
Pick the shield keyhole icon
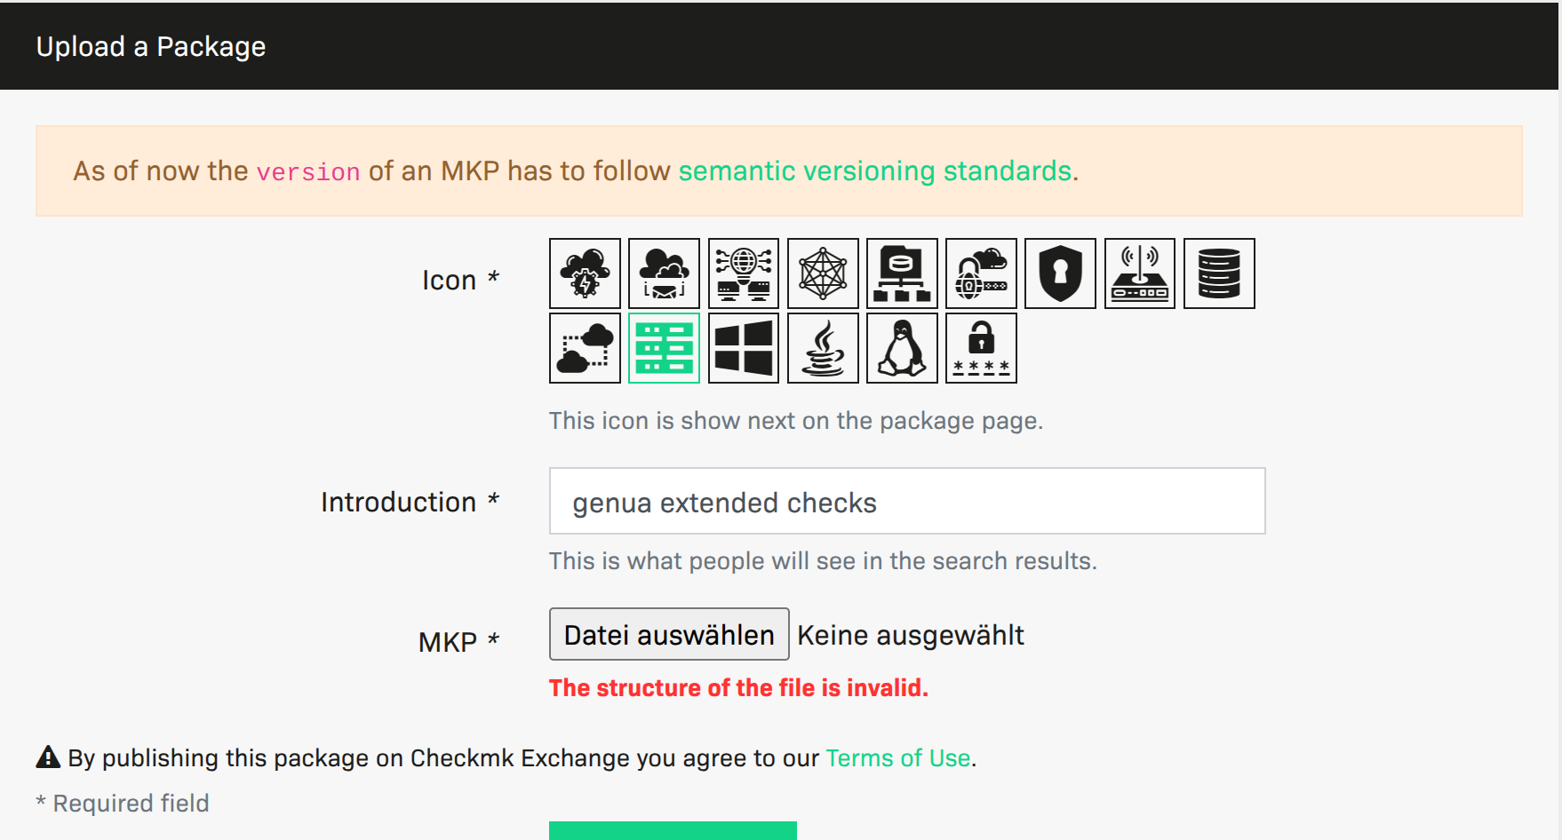(1060, 273)
